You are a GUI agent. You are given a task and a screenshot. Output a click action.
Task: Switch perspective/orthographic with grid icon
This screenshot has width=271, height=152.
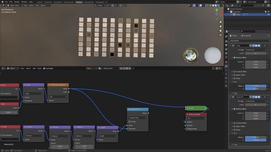click(x=220, y=35)
